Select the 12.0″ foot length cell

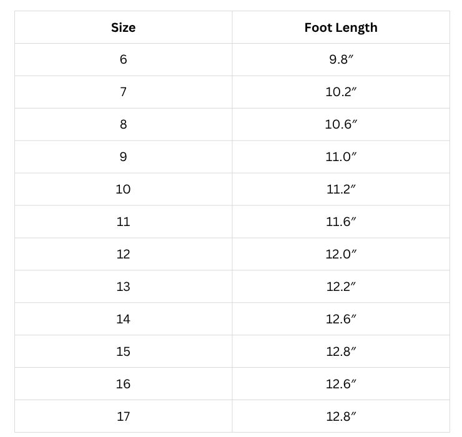[x=341, y=254]
